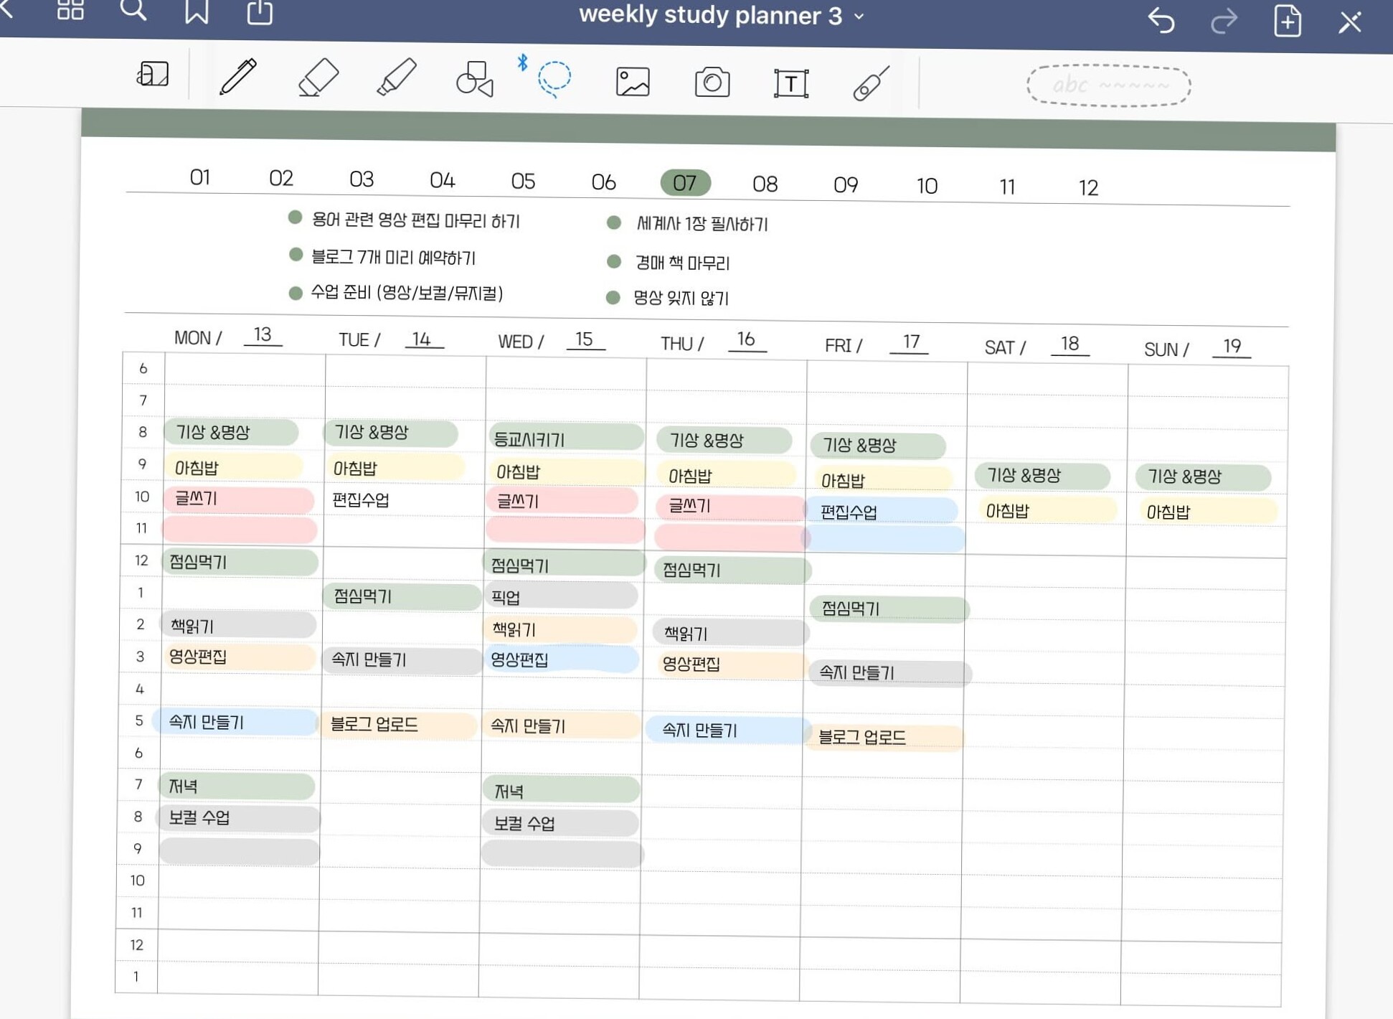The height and width of the screenshot is (1019, 1393).
Task: Switch to month 08 tab
Action: pos(766,184)
